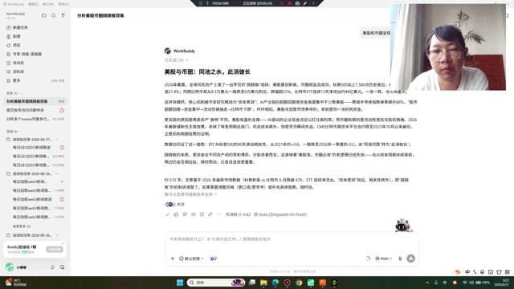
Task: Select the task 分析多个meme币做多行
Action: click(x=35, y=119)
